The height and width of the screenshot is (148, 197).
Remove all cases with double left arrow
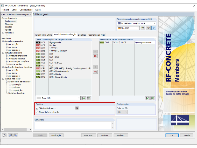click(x=95, y=72)
